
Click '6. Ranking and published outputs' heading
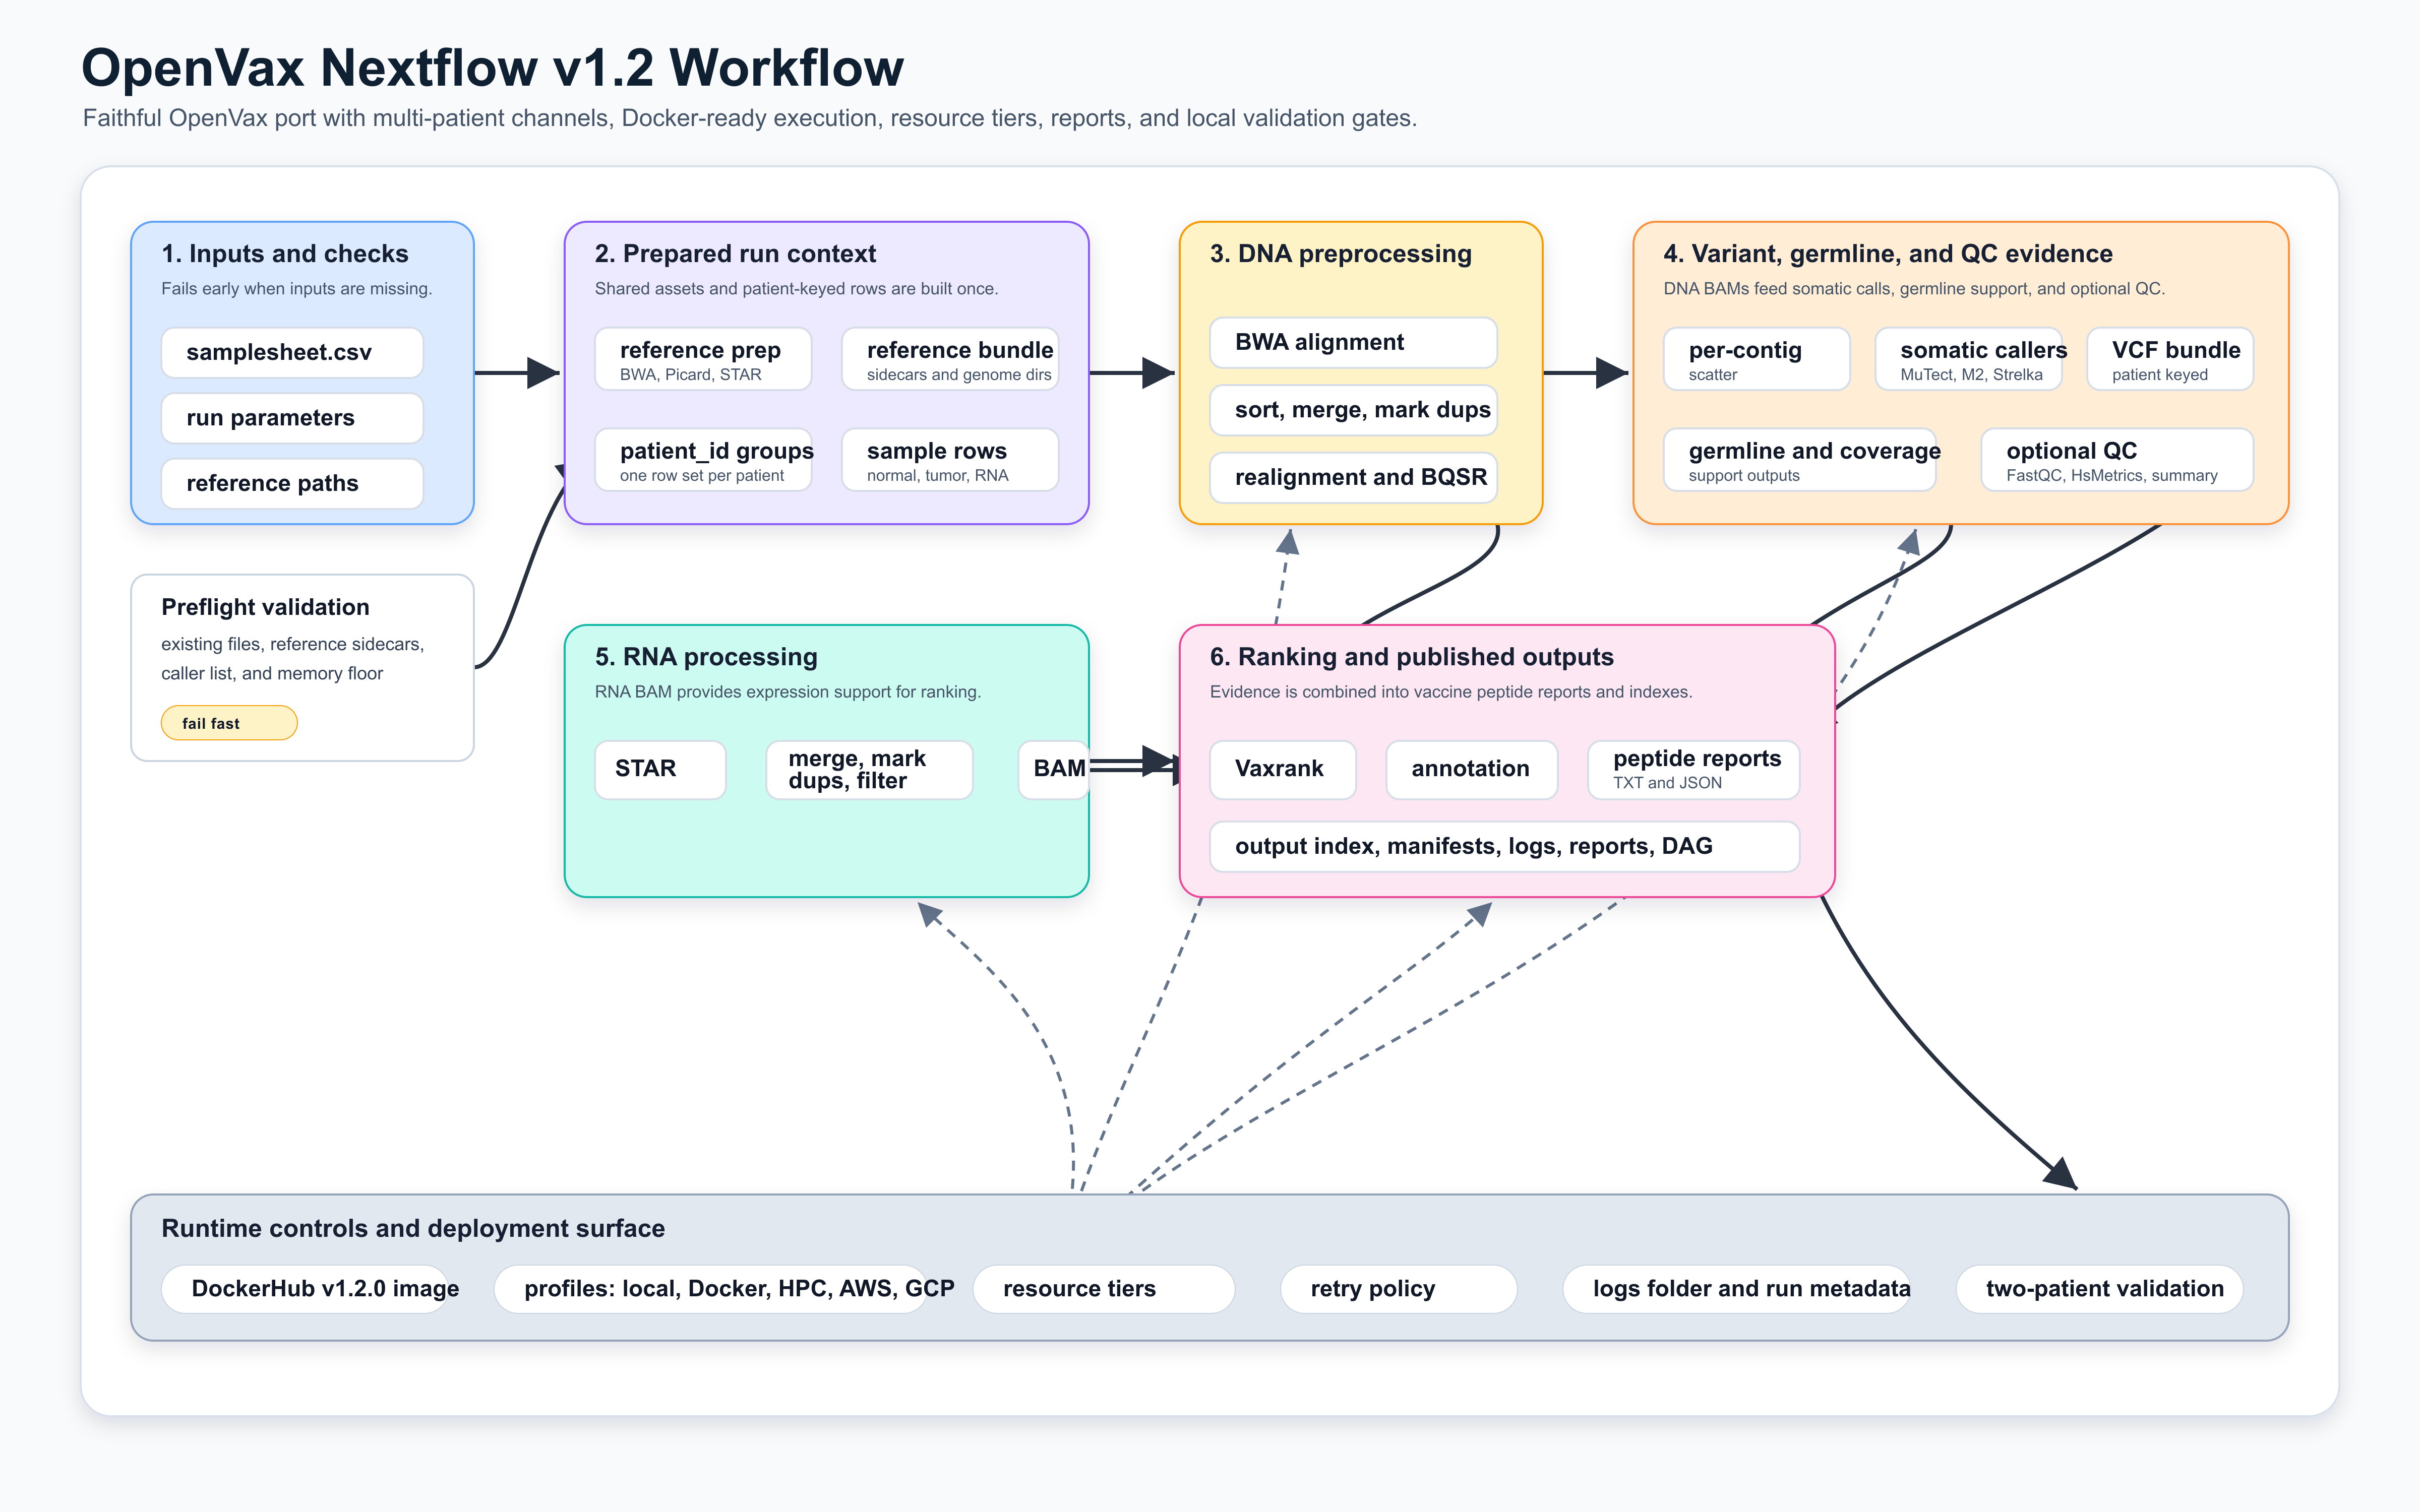coord(1412,657)
